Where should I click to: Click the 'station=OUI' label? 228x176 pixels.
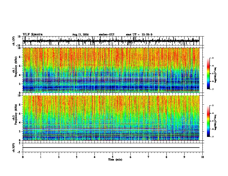tap(107, 35)
